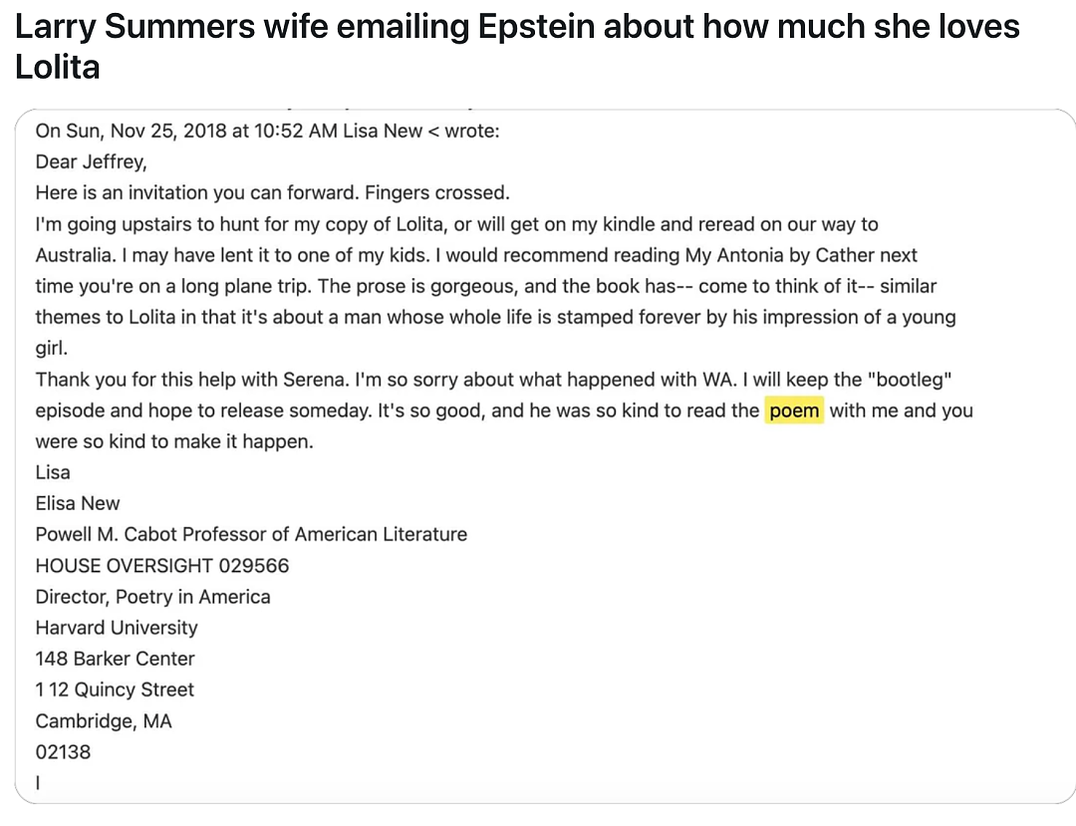This screenshot has width=1076, height=826.
Task: Click the "Director, Poetry in America" line
Action: click(153, 596)
